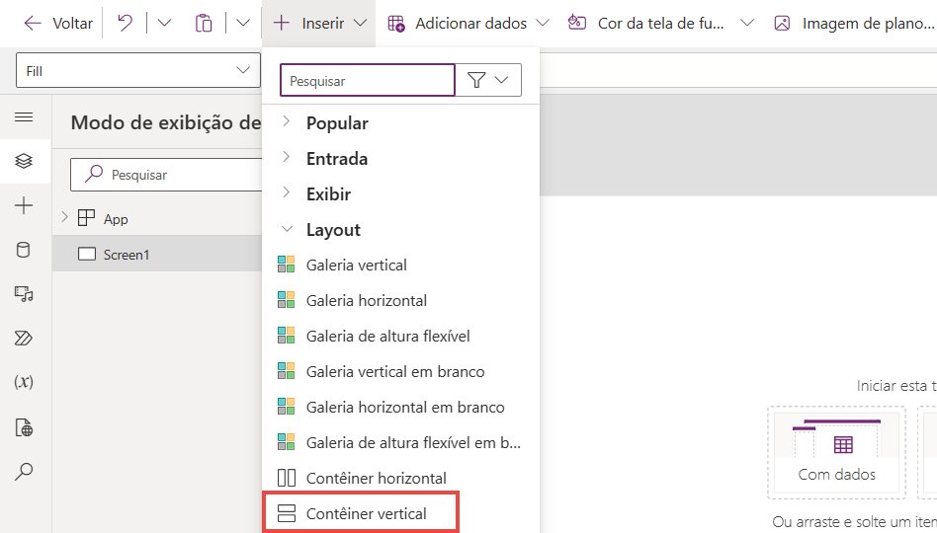Collapse the Layout category
The height and width of the screenshot is (533, 937).
[x=287, y=229]
